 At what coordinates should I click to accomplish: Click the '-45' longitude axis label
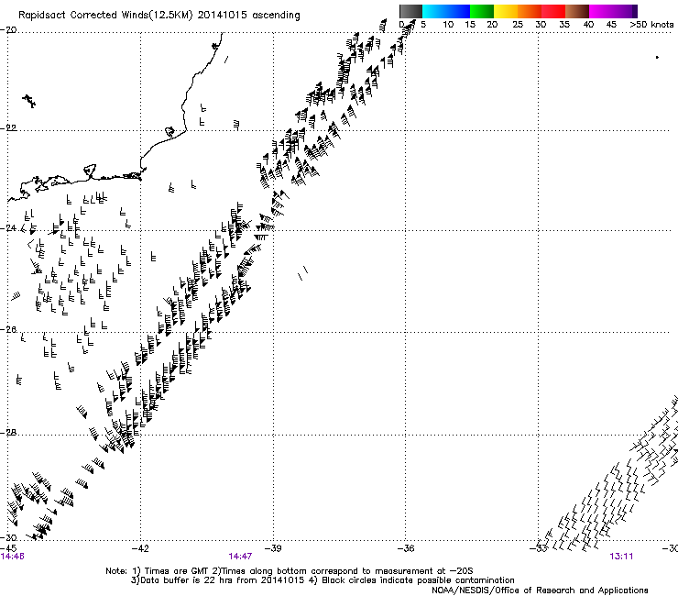[x=8, y=548]
